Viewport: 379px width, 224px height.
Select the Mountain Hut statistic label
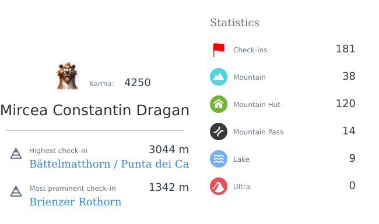click(x=257, y=105)
